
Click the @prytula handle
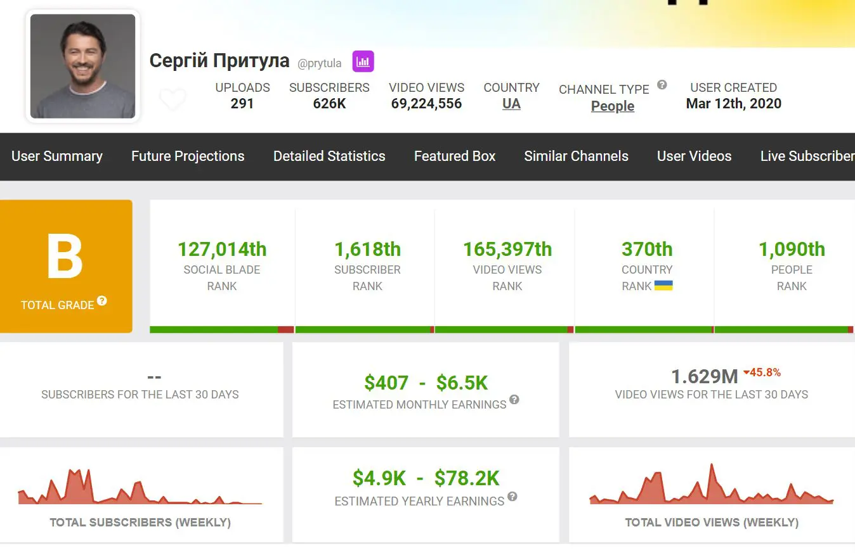pos(320,63)
